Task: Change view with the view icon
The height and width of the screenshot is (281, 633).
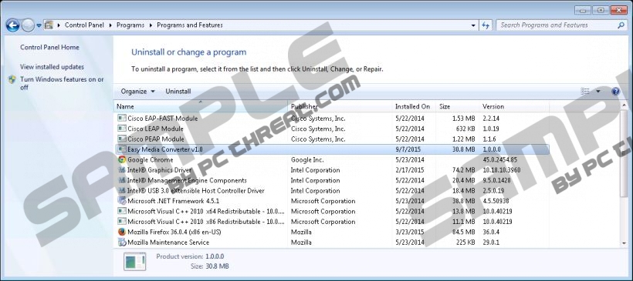Action: [585, 92]
